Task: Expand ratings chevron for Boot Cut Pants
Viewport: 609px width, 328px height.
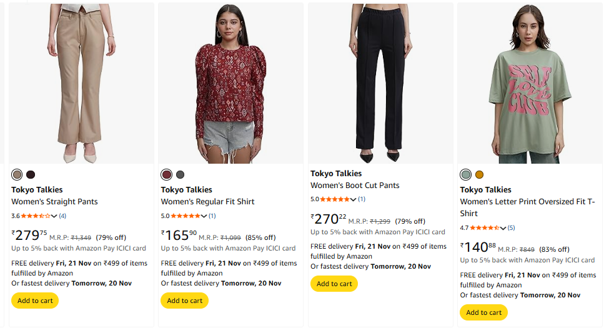Action: pyautogui.click(x=354, y=200)
